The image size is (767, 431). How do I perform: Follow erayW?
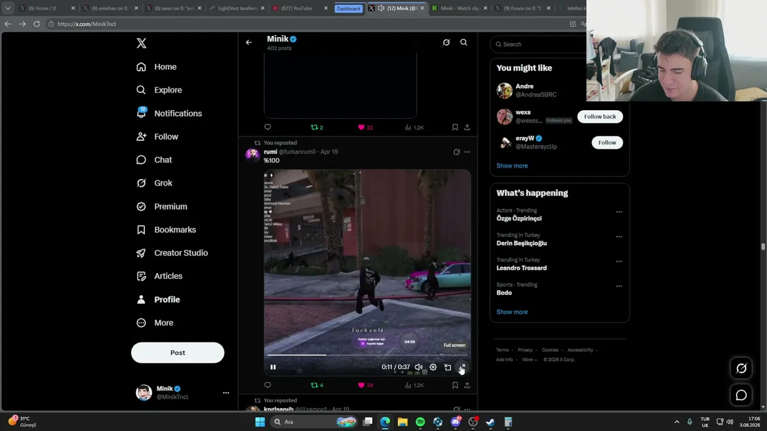point(607,142)
